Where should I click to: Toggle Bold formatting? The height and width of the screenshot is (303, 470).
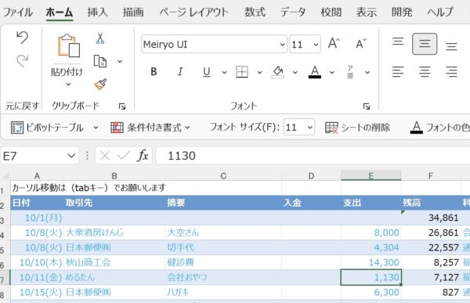click(154, 72)
